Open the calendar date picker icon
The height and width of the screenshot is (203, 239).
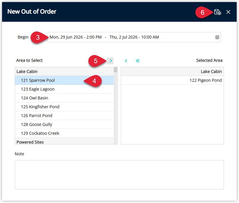pyautogui.click(x=217, y=37)
